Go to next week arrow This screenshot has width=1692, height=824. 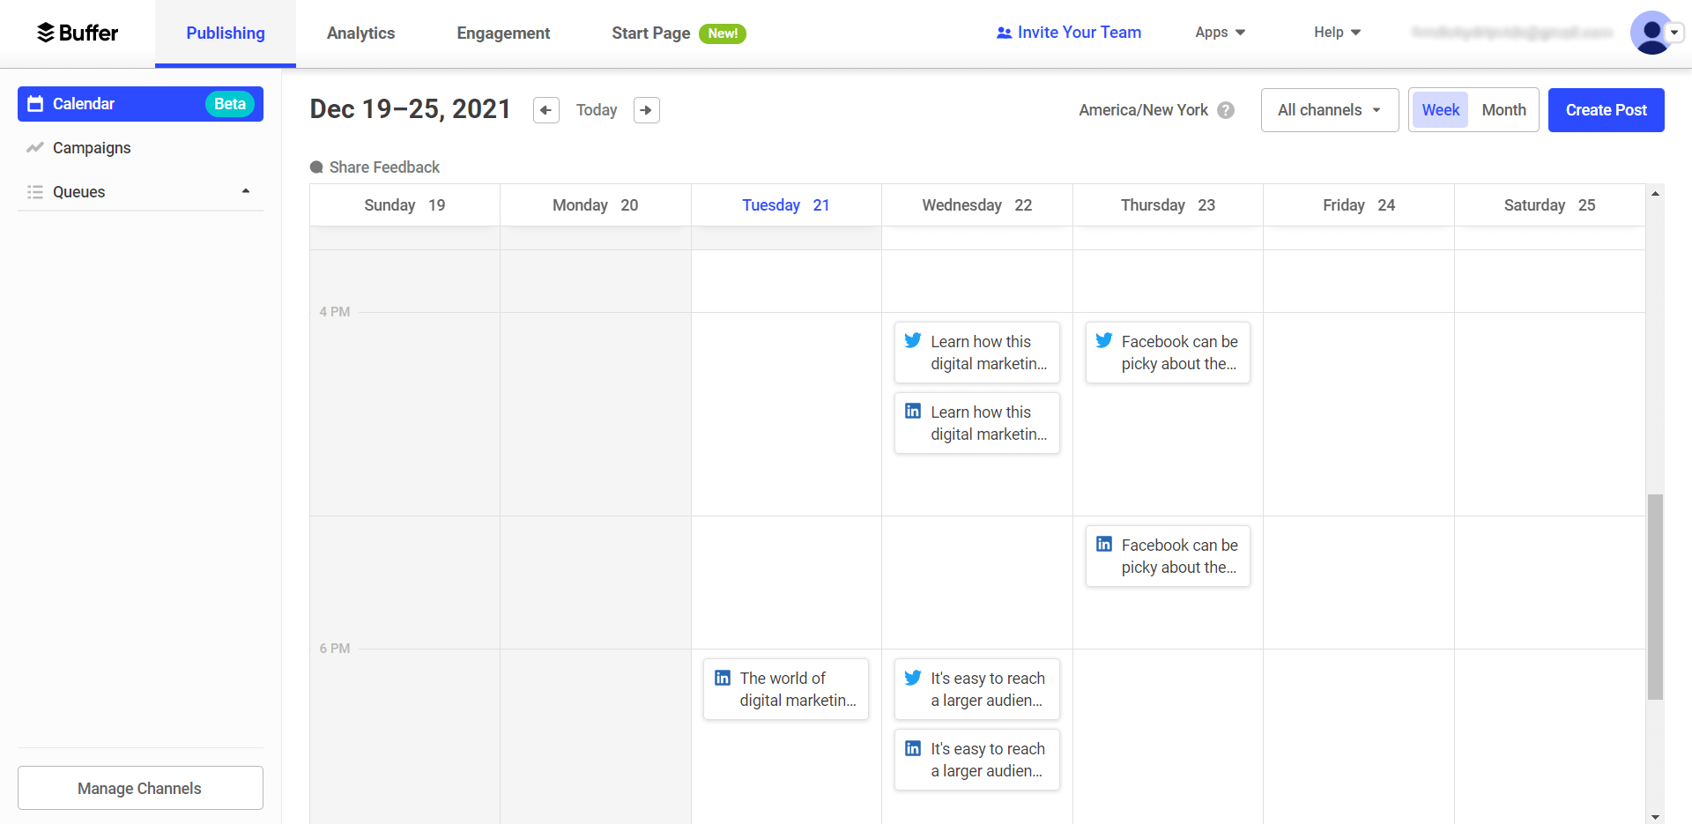647,110
